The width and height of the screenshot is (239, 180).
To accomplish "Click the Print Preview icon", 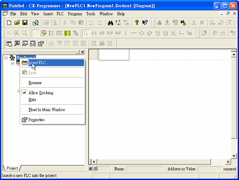I will (x=54, y=23).
